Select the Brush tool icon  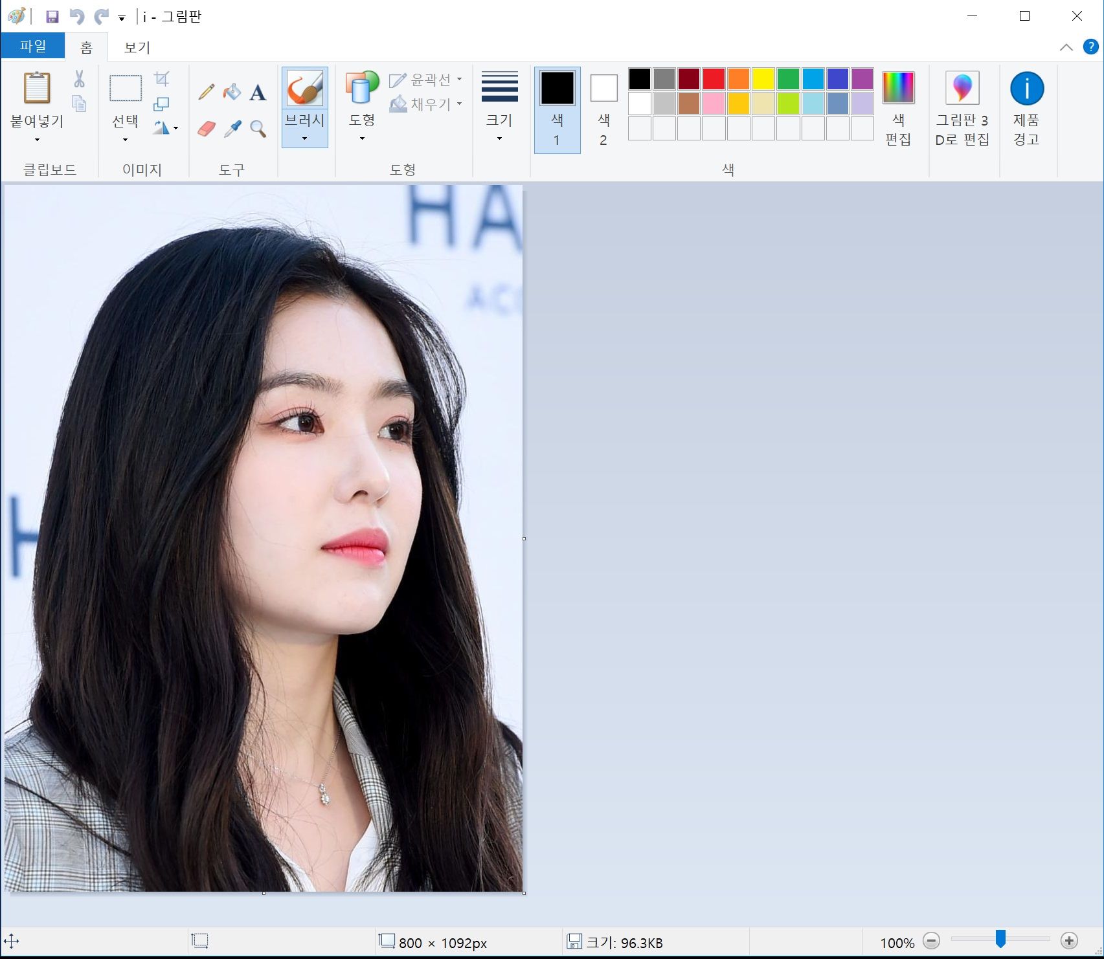coord(304,88)
